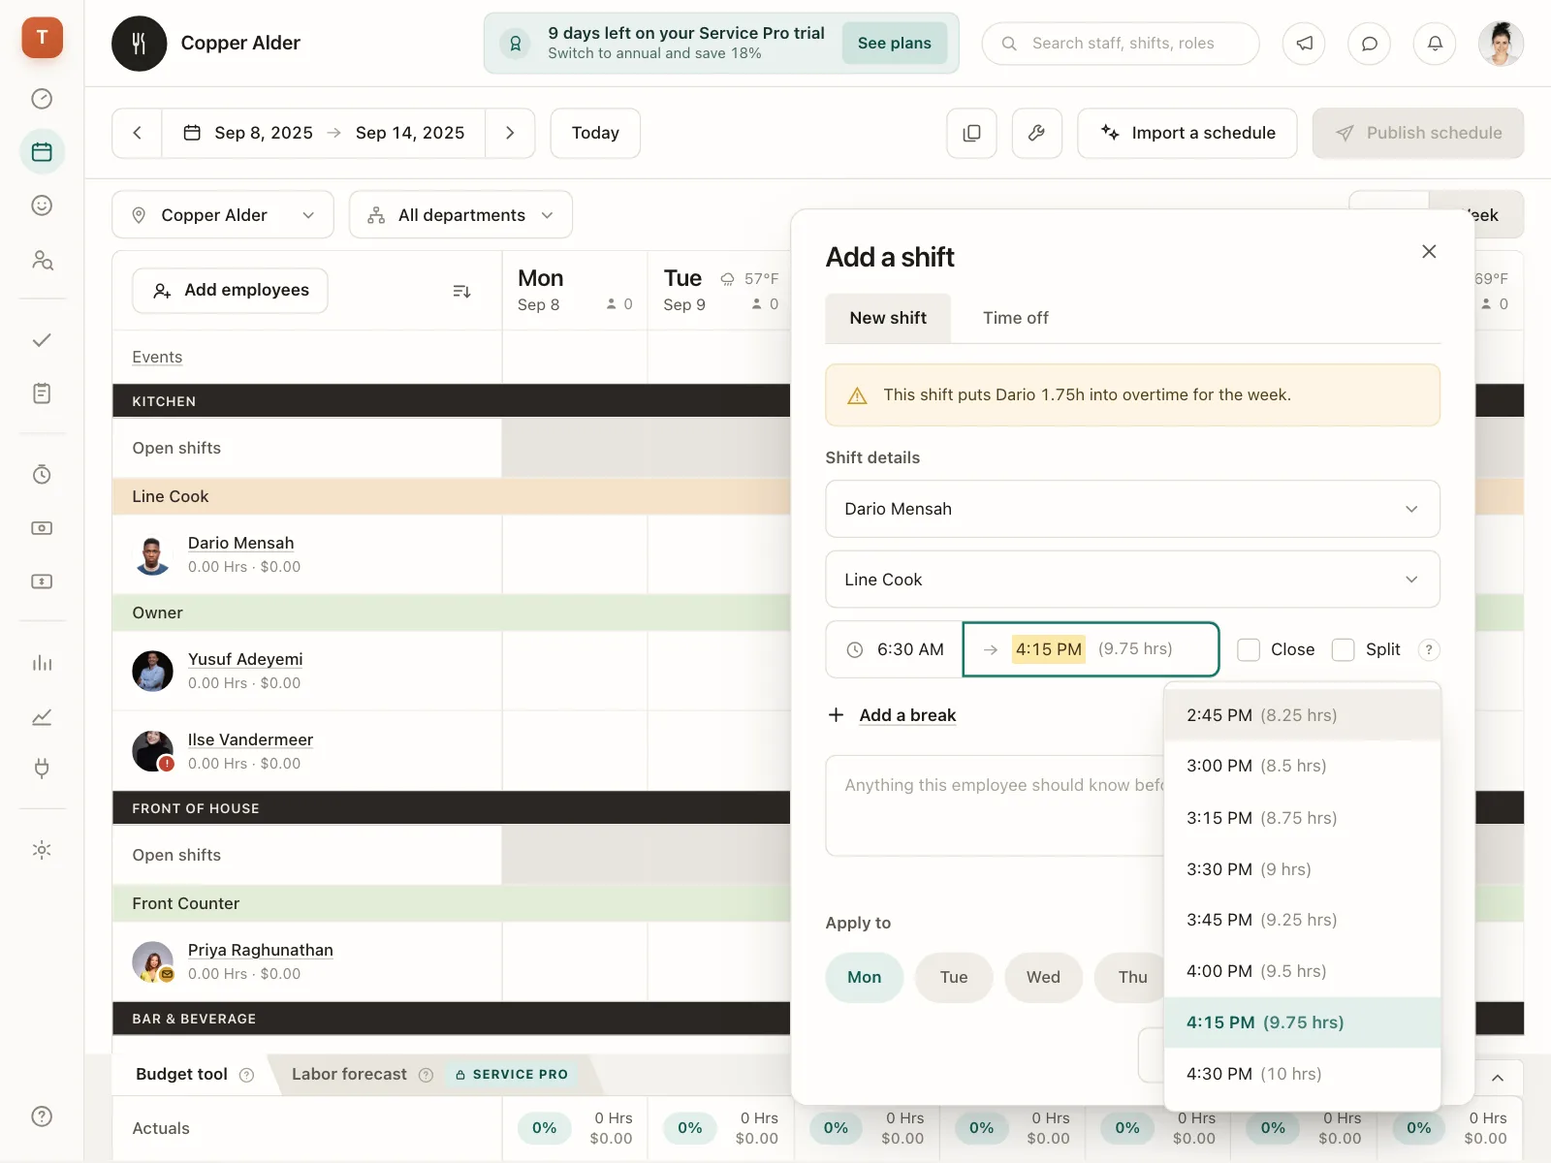Select 2:45 PM end time option
The image size is (1551, 1163).
(1302, 715)
